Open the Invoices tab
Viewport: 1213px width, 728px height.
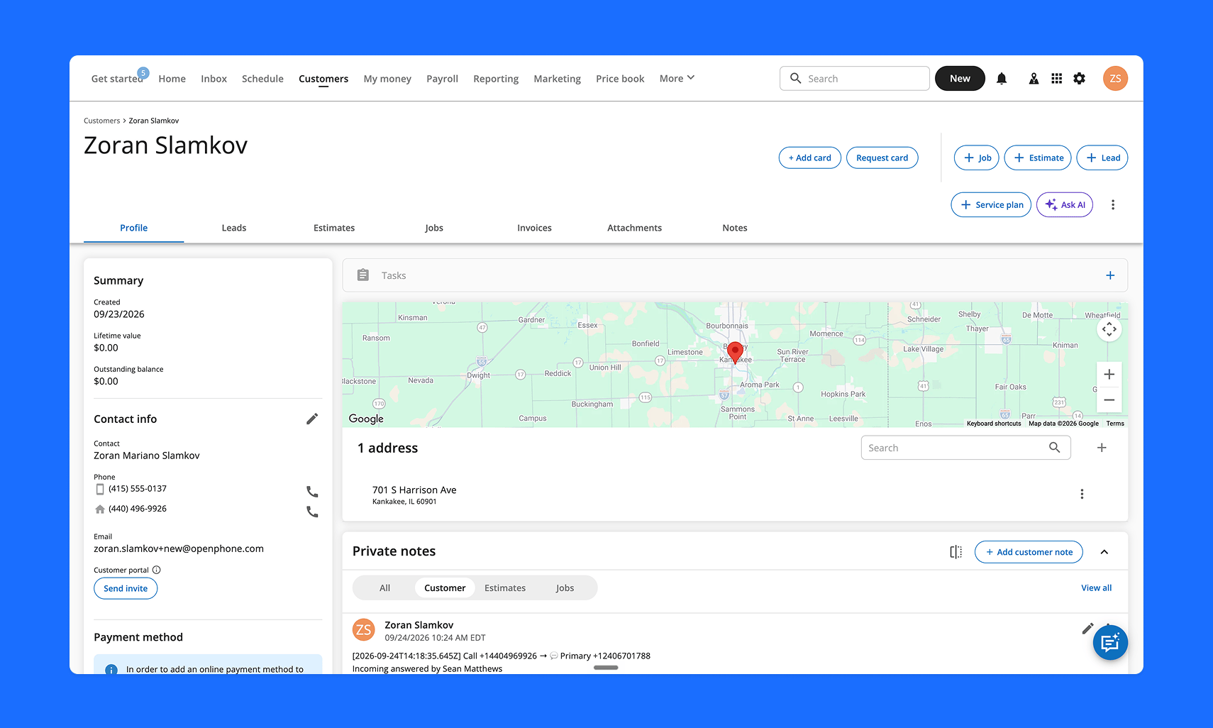coord(534,228)
